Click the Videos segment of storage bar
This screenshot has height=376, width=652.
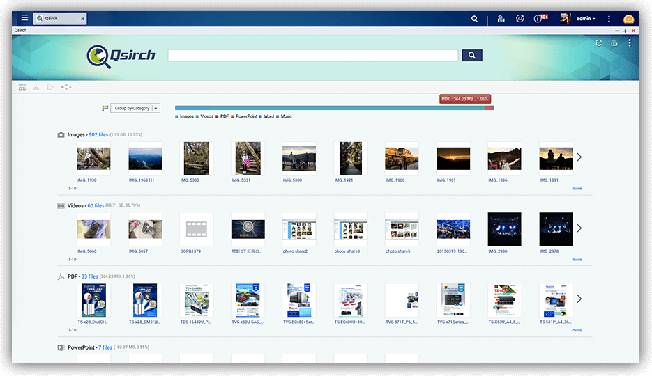(x=347, y=108)
